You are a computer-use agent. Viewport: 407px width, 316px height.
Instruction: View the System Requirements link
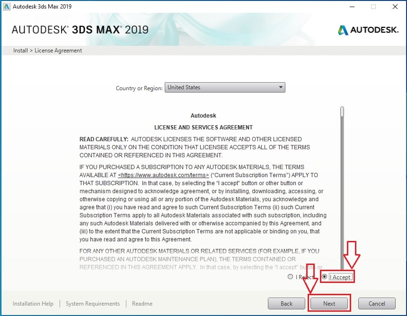click(x=93, y=304)
